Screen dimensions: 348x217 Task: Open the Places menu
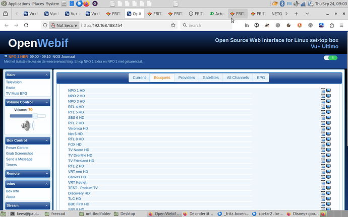(38, 4)
